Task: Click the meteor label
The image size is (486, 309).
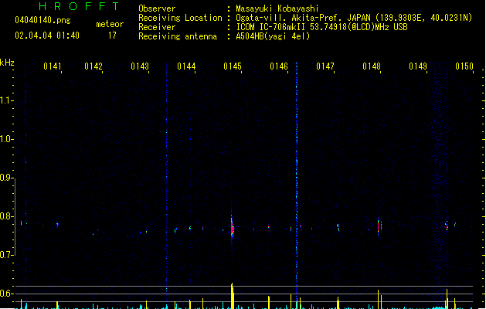Action: (110, 24)
